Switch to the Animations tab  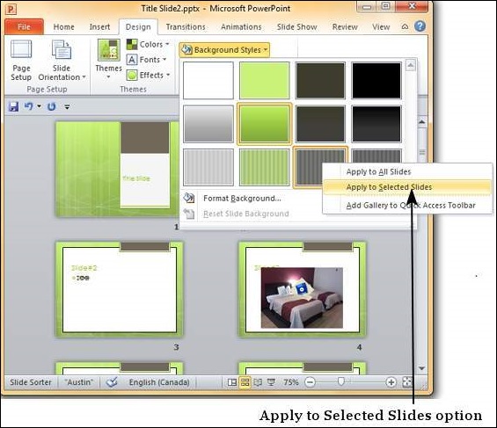(x=241, y=27)
